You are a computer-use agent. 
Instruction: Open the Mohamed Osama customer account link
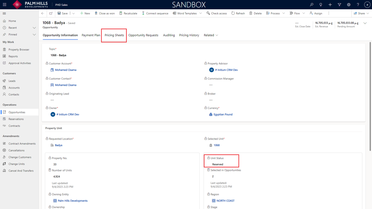pyautogui.click(x=66, y=70)
